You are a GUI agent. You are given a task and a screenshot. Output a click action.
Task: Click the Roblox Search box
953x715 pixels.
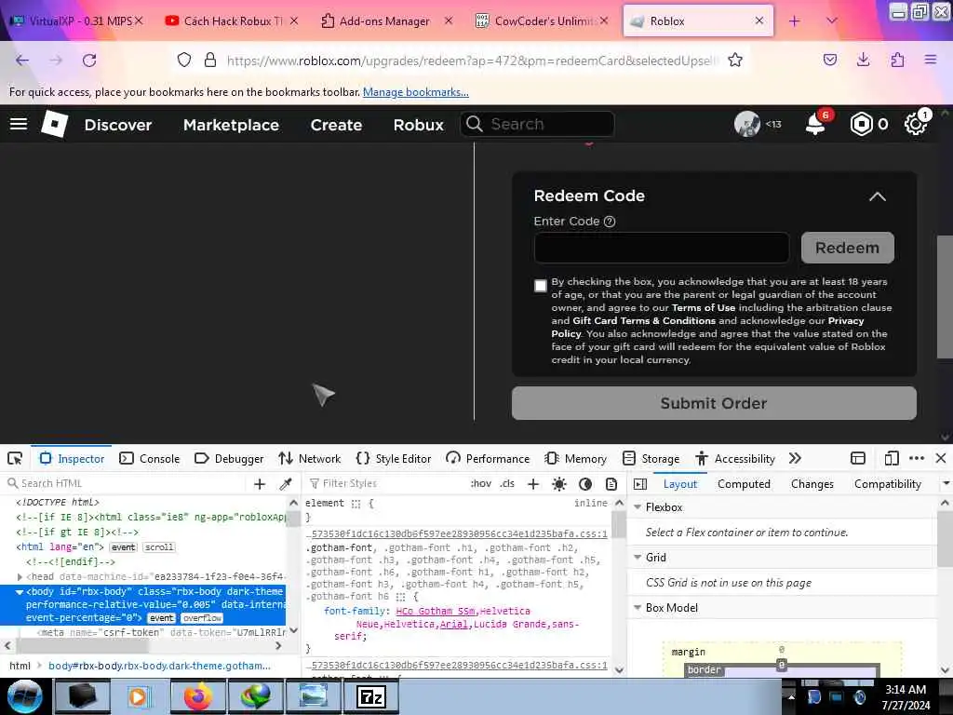pos(537,124)
